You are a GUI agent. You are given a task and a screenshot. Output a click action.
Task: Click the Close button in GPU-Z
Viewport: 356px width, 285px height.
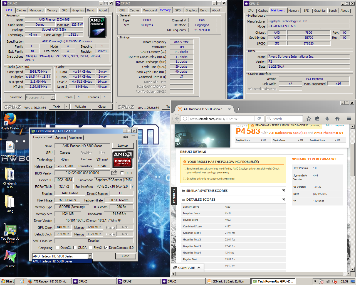125,256
